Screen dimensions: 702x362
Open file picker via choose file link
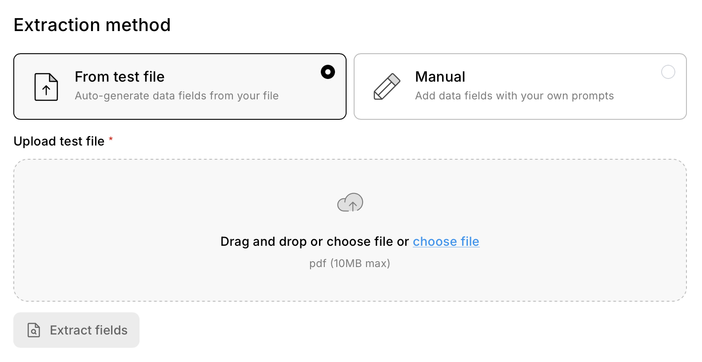pyautogui.click(x=446, y=241)
